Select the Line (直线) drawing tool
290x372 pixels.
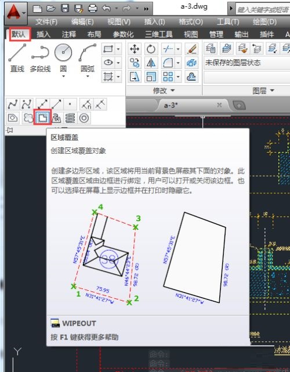point(17,57)
